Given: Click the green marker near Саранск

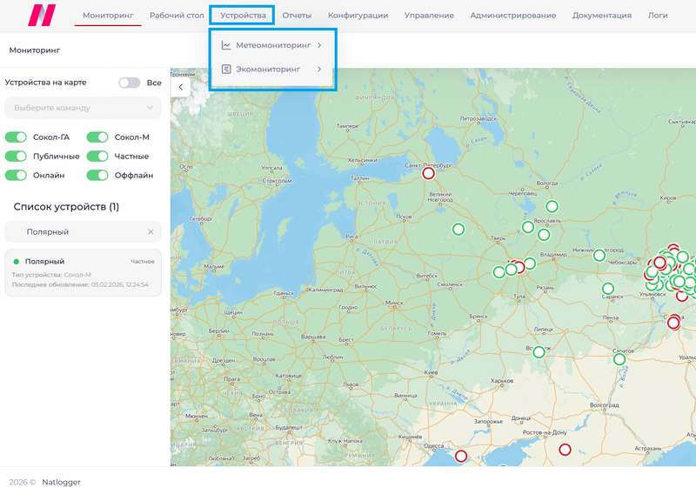Looking at the screenshot, I should pyautogui.click(x=608, y=289).
